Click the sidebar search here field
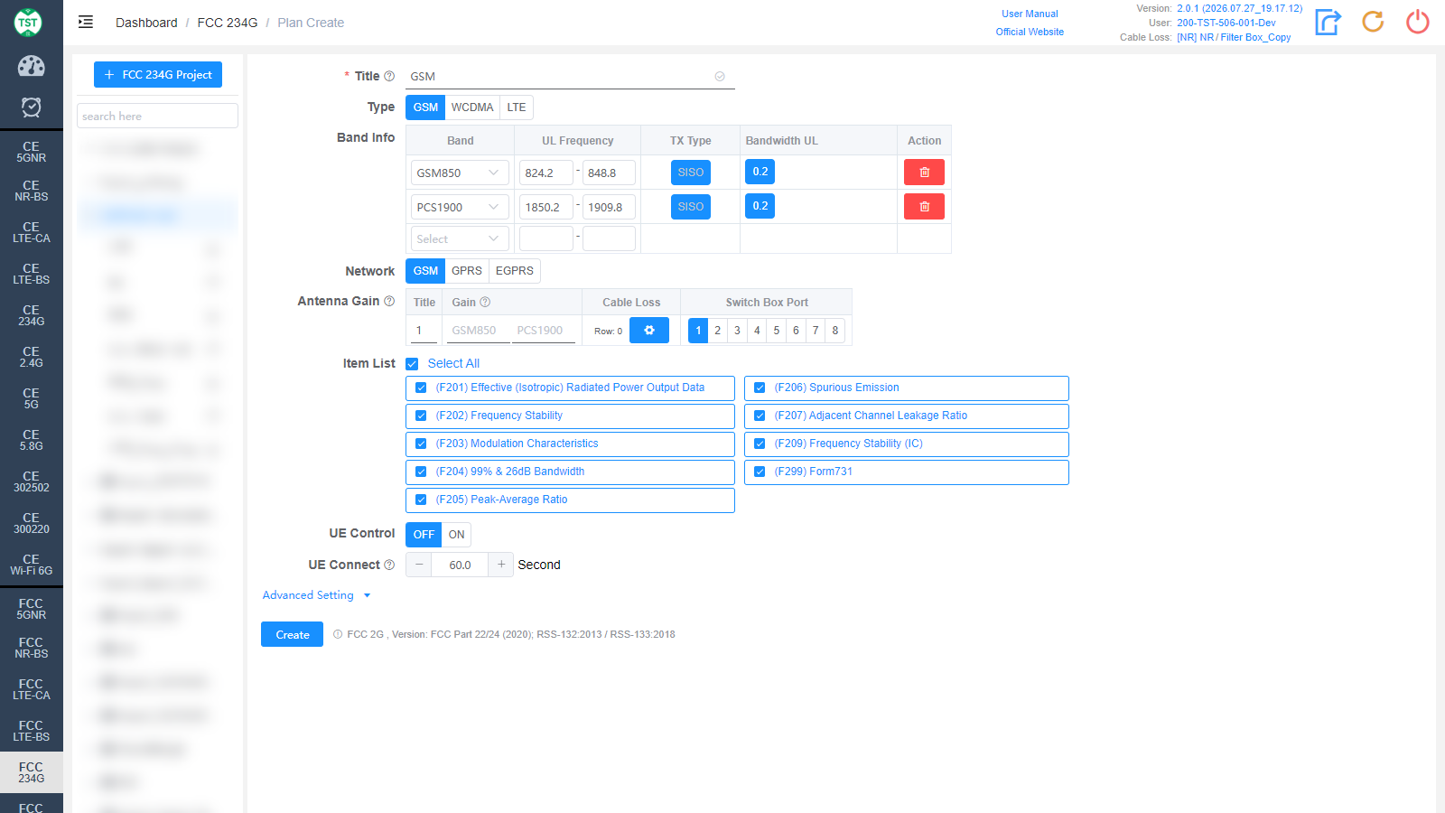The image size is (1445, 813). tap(157, 116)
